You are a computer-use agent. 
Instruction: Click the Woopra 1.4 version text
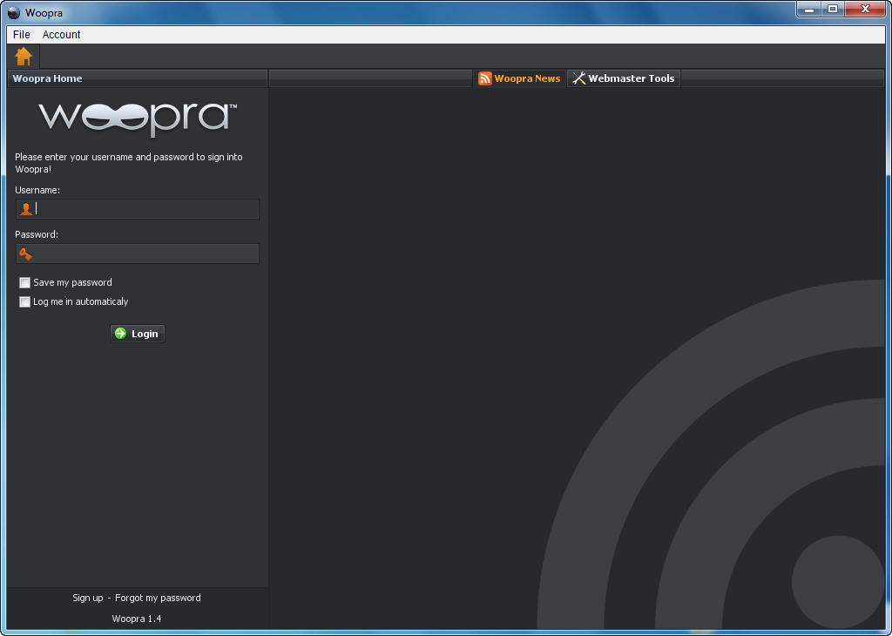click(137, 619)
